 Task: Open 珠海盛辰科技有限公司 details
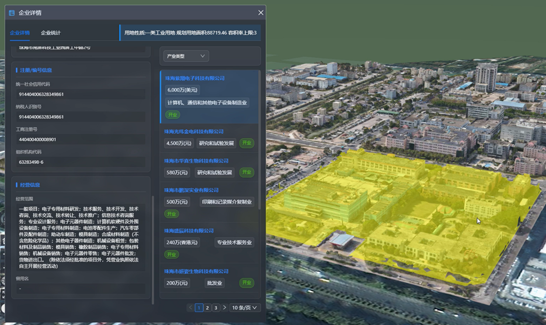[188, 231]
